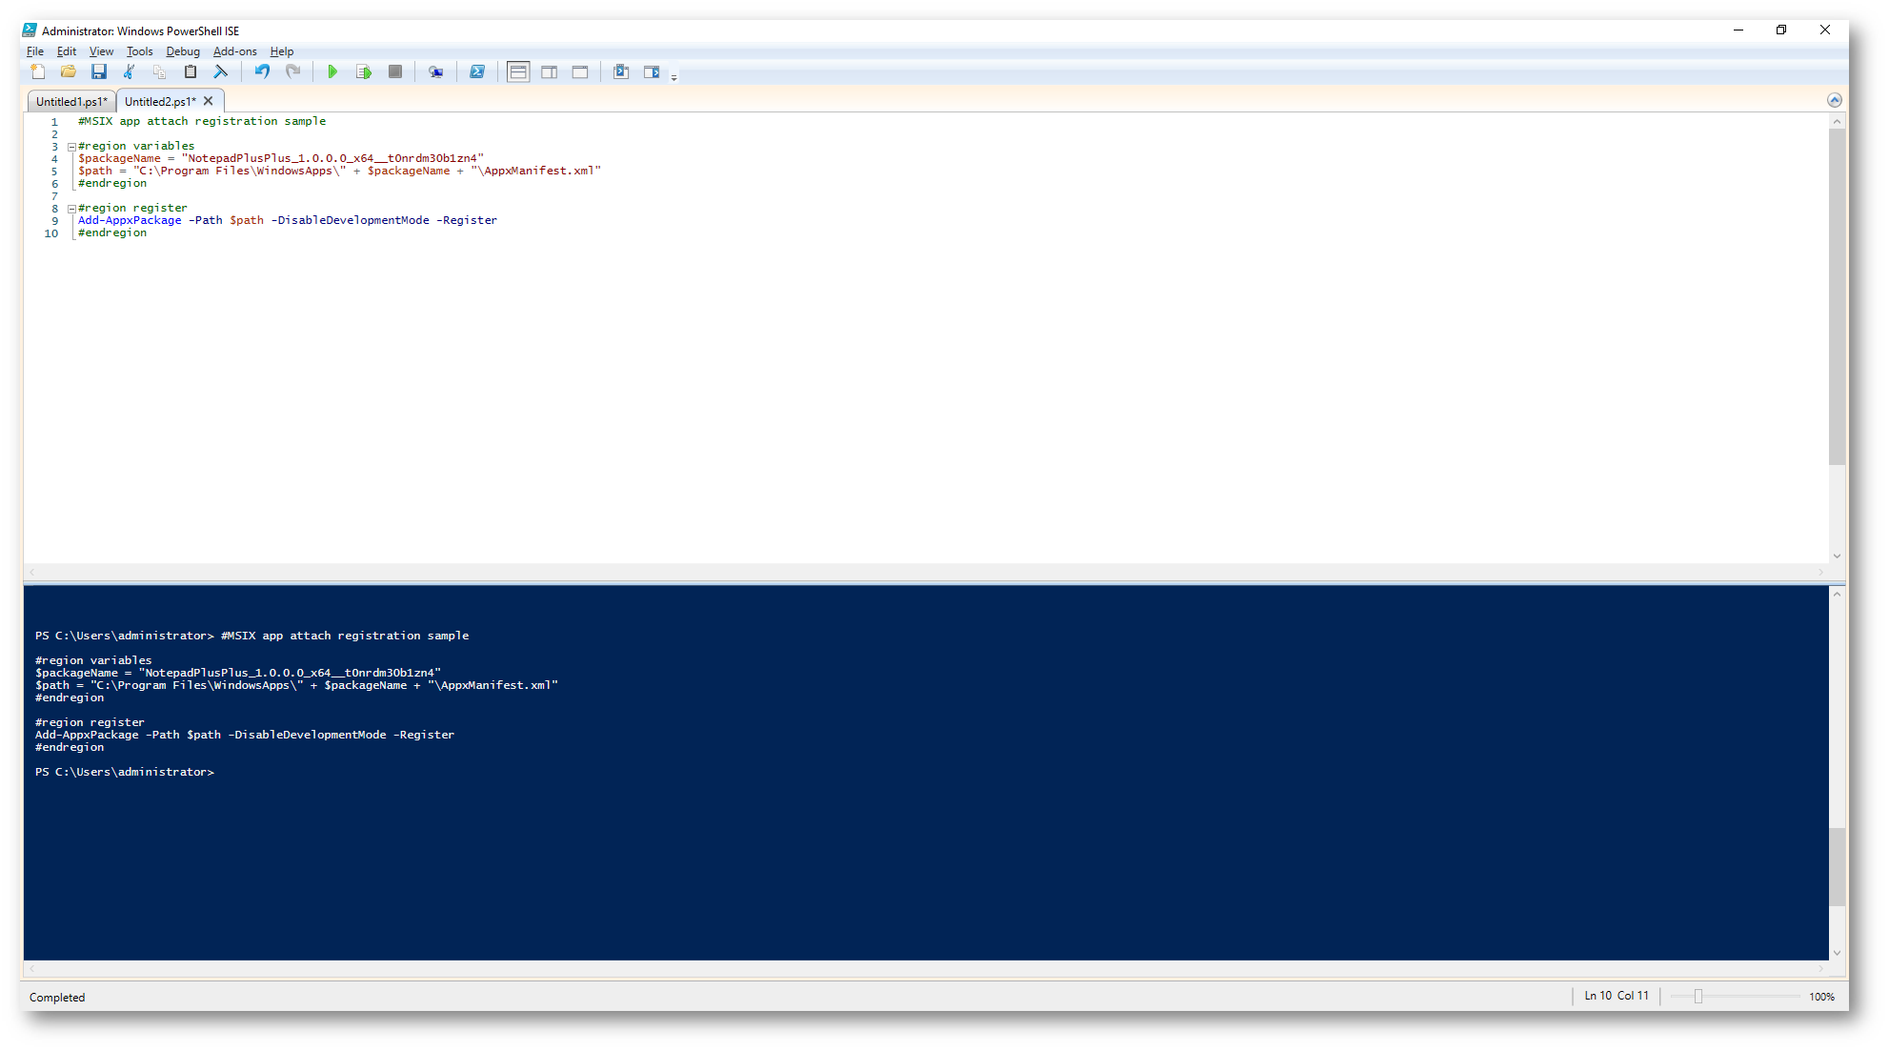Screen dimensions: 1889x1051
Task: Stop operation with the square stop icon
Action: (395, 71)
